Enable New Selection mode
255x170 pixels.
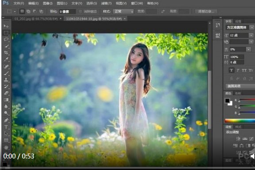(x=22, y=11)
